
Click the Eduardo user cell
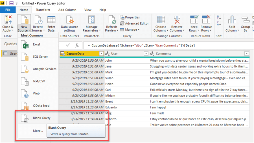tap(127, 107)
